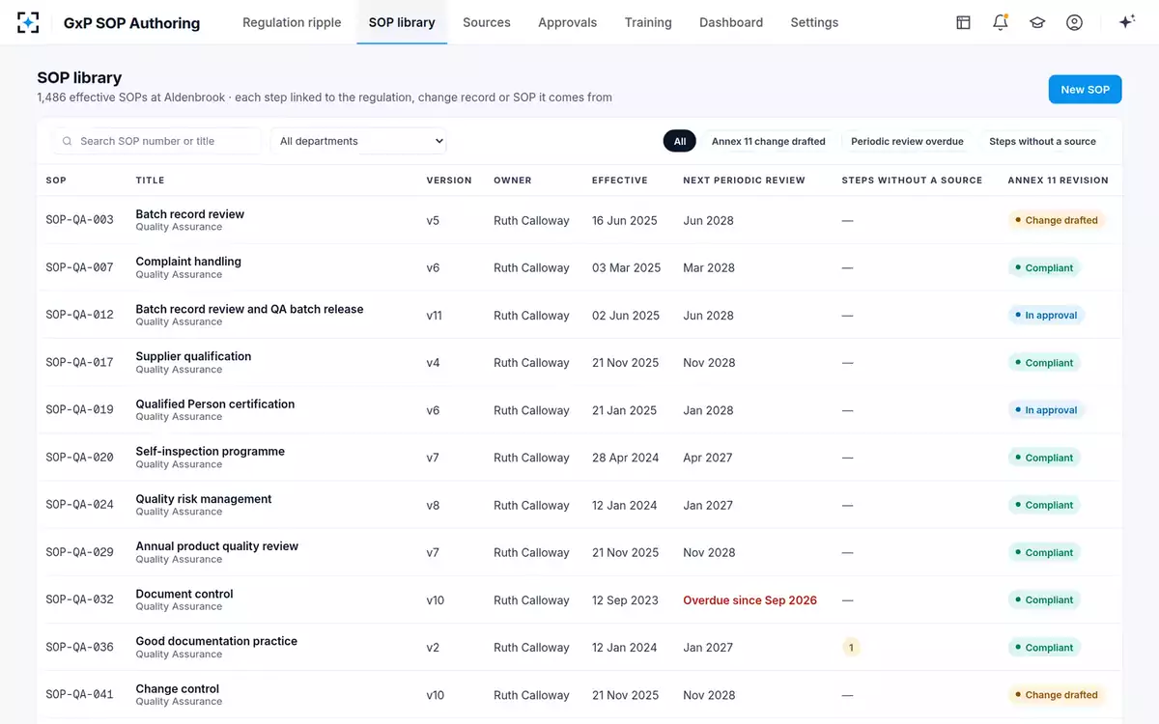Viewport: 1159px width, 724px height.
Task: Open Batch record review and QA batch release
Action: (x=249, y=309)
